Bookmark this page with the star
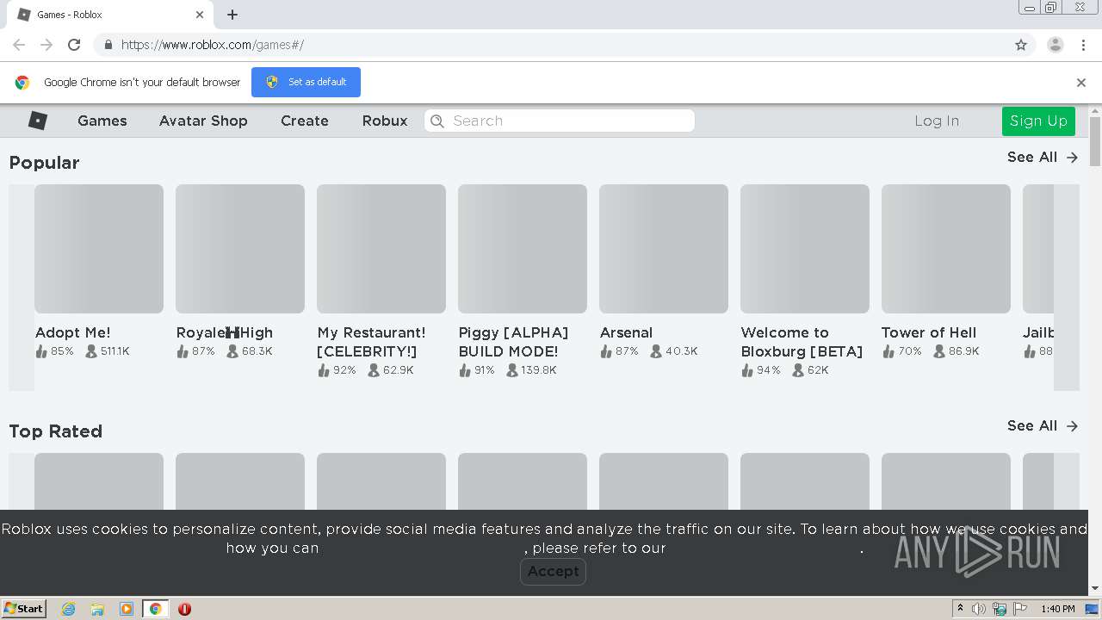This screenshot has height=620, width=1102. pyautogui.click(x=1021, y=45)
